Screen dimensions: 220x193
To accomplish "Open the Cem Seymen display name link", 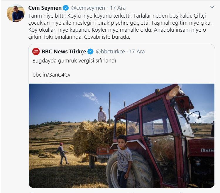I will pos(45,8).
